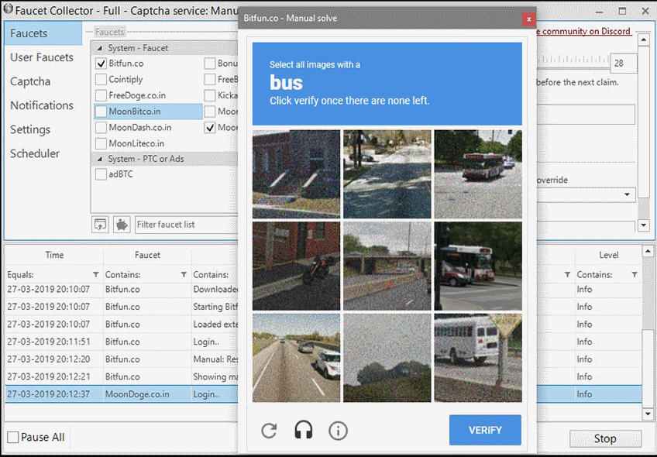Check the MoonLiteco.in checkbox
The image size is (657, 457).
[101, 143]
